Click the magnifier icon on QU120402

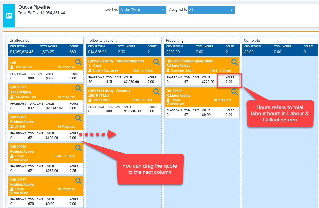point(234,92)
